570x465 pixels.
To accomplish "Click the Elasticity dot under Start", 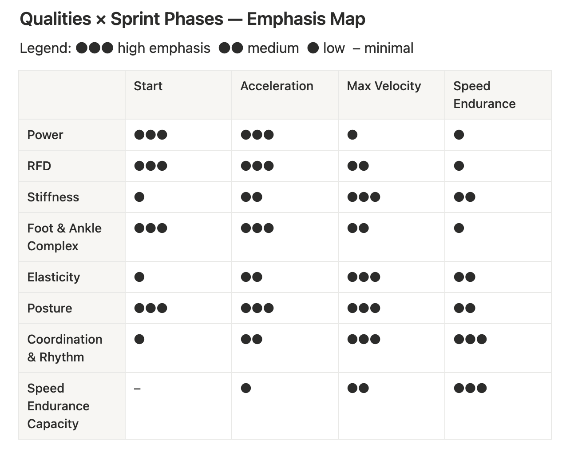I will (139, 277).
